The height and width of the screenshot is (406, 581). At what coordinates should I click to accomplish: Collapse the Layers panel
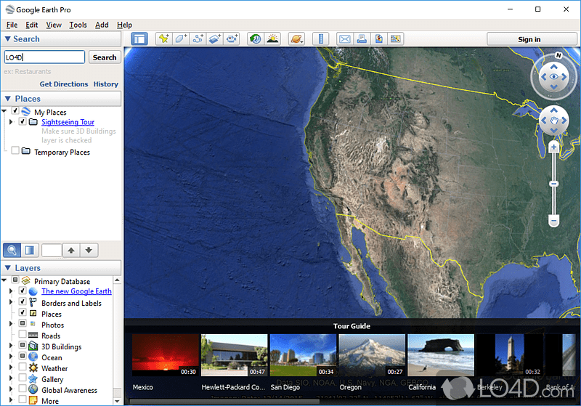pos(7,267)
